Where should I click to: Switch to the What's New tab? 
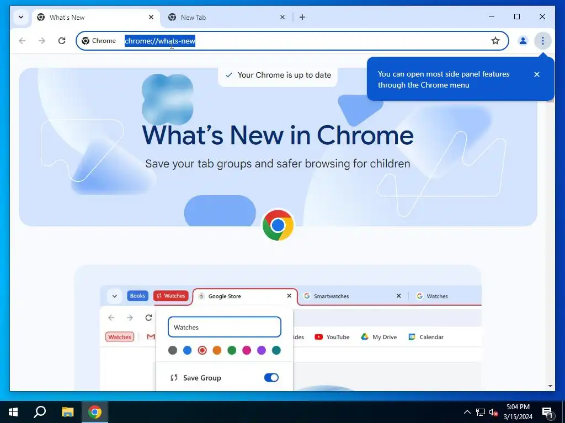click(x=96, y=17)
